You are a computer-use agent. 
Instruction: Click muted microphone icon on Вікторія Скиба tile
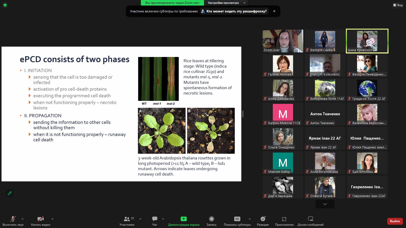click(308, 50)
